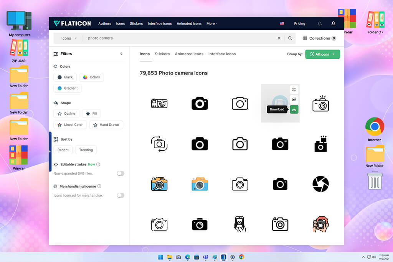393x262 pixels.
Task: Click the blue side handle left of Sort by
Action: pos(50,152)
